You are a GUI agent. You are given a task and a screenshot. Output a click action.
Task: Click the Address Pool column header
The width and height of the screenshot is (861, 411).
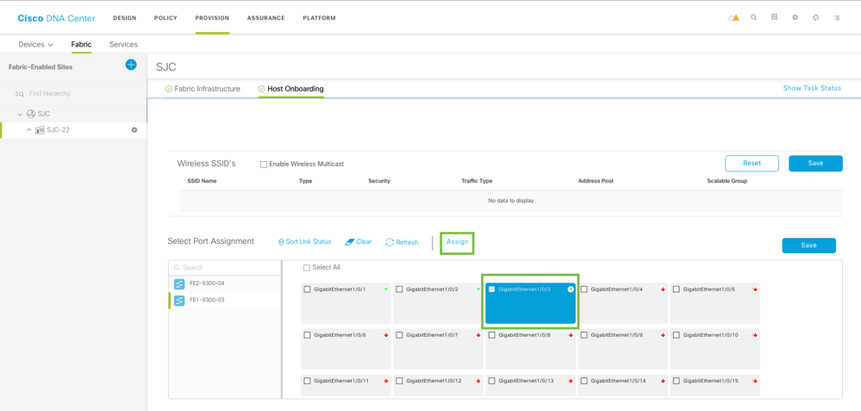[596, 181]
